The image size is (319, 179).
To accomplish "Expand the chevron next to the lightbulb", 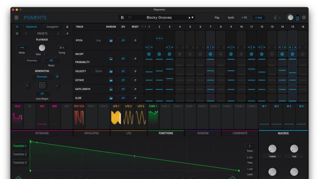I will pyautogui.click(x=280, y=18).
